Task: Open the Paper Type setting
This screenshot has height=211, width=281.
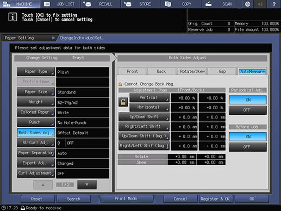Action: pyautogui.click(x=36, y=72)
